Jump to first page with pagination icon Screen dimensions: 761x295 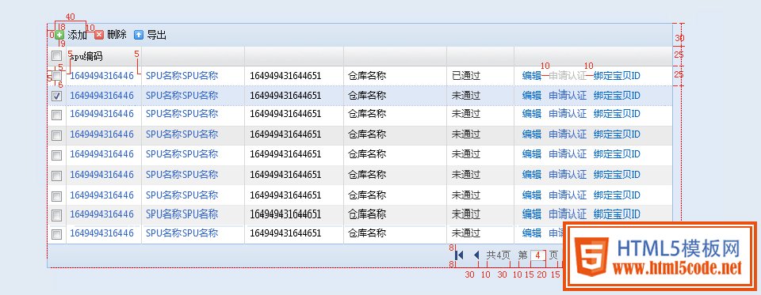(x=460, y=255)
